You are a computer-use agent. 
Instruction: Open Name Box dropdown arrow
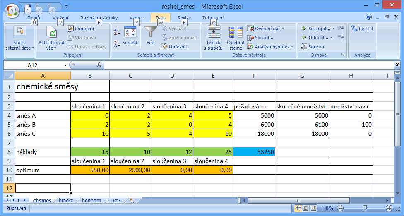[x=65, y=65]
